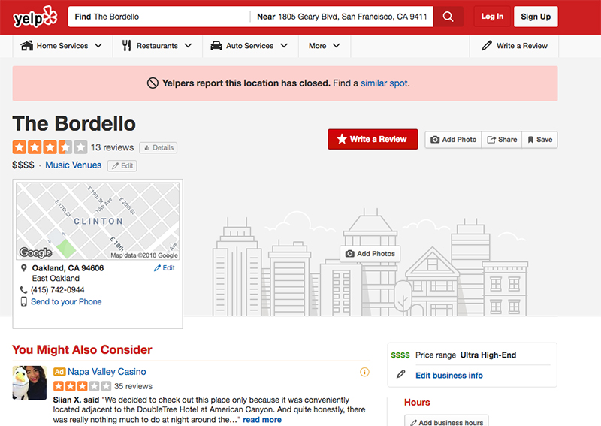Click the share arrow icon

491,140
